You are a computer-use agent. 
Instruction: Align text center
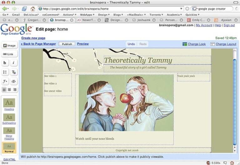[9, 90]
